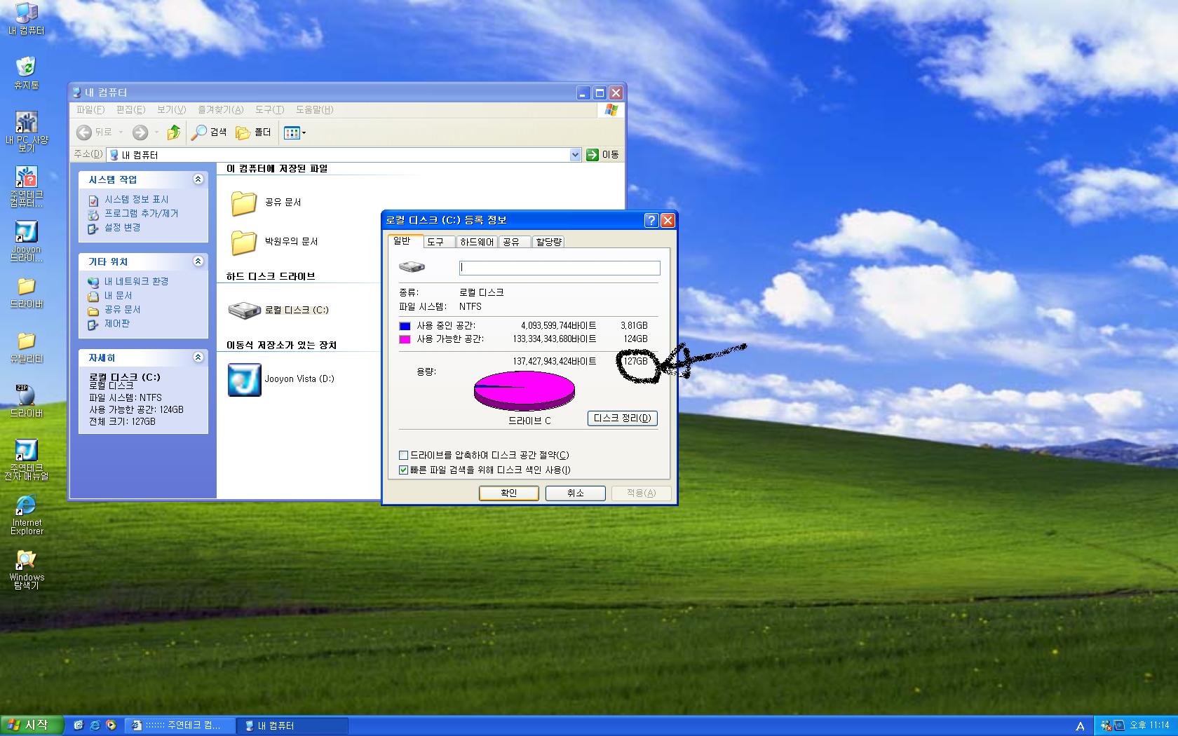Go up one folder level with the toolbar icon
Screen dimensions: 1178x736
pyautogui.click(x=174, y=132)
